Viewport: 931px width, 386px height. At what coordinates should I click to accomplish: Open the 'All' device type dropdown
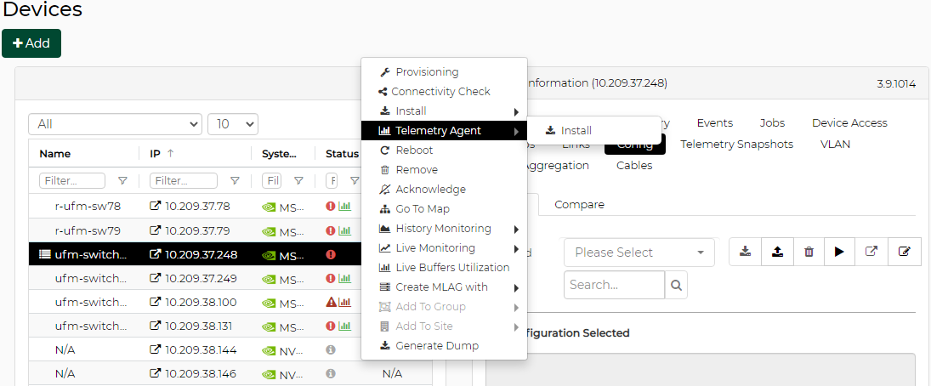click(115, 124)
